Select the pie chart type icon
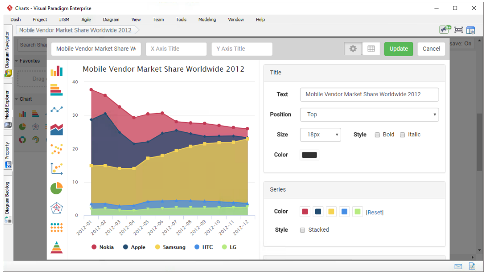 [57, 188]
